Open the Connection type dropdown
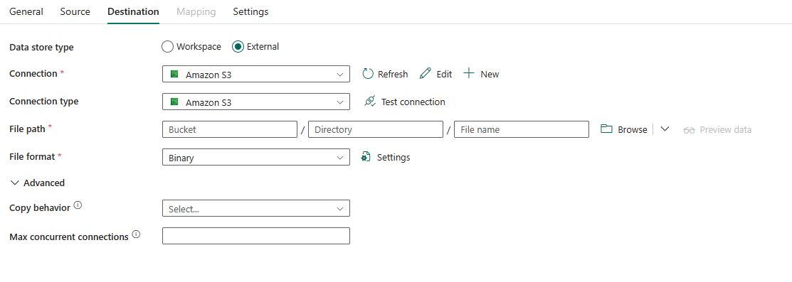The height and width of the screenshot is (282, 792). tap(256, 102)
